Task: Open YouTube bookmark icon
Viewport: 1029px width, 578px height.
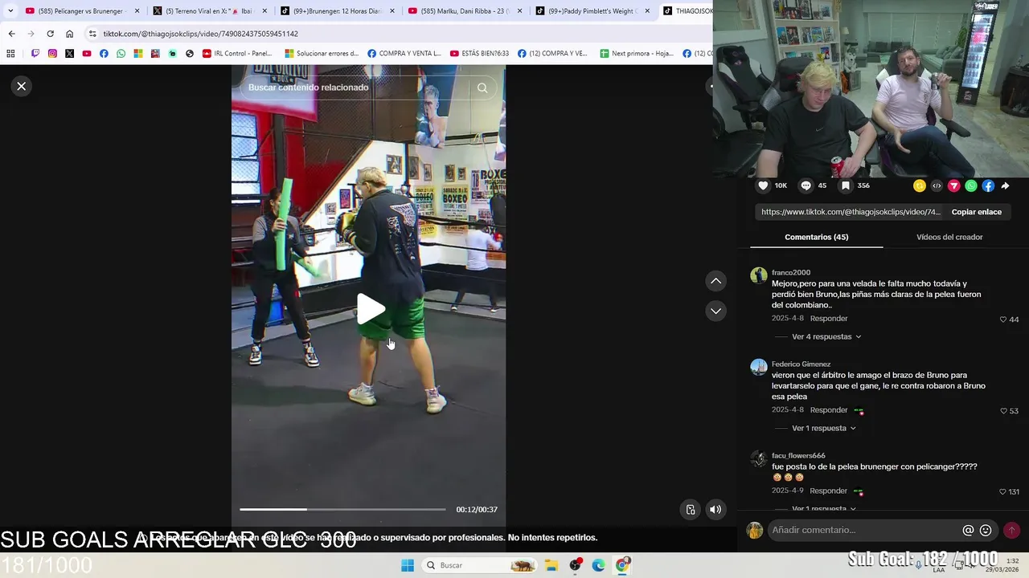Action: (87, 54)
